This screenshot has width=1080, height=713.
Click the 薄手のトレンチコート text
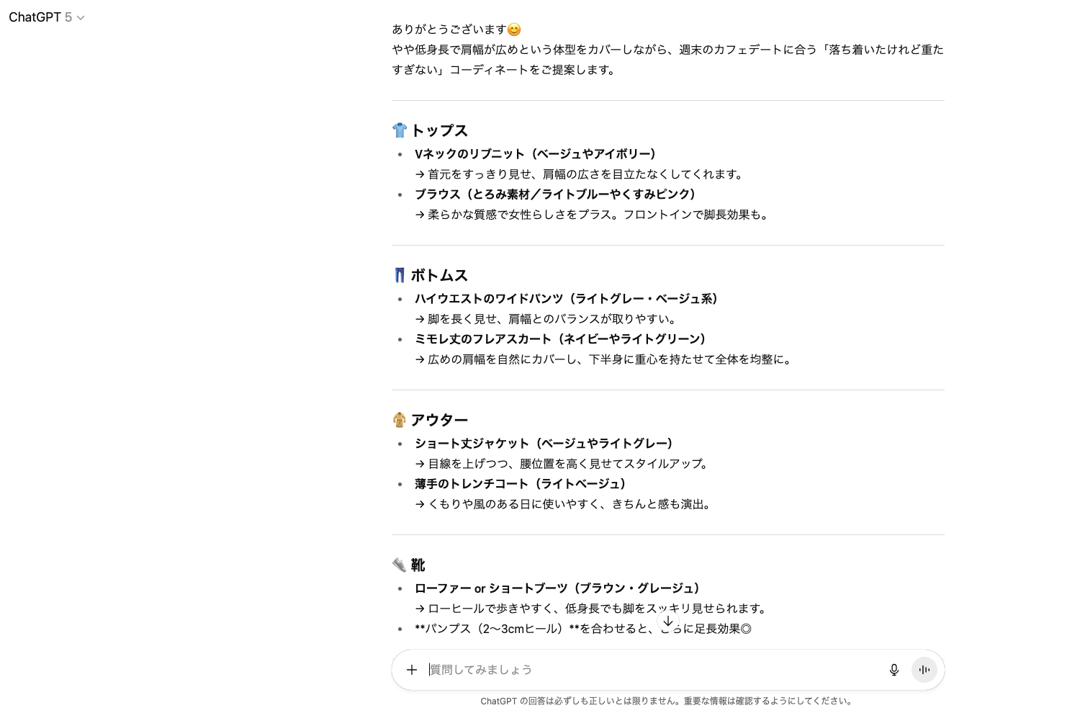click(x=520, y=483)
